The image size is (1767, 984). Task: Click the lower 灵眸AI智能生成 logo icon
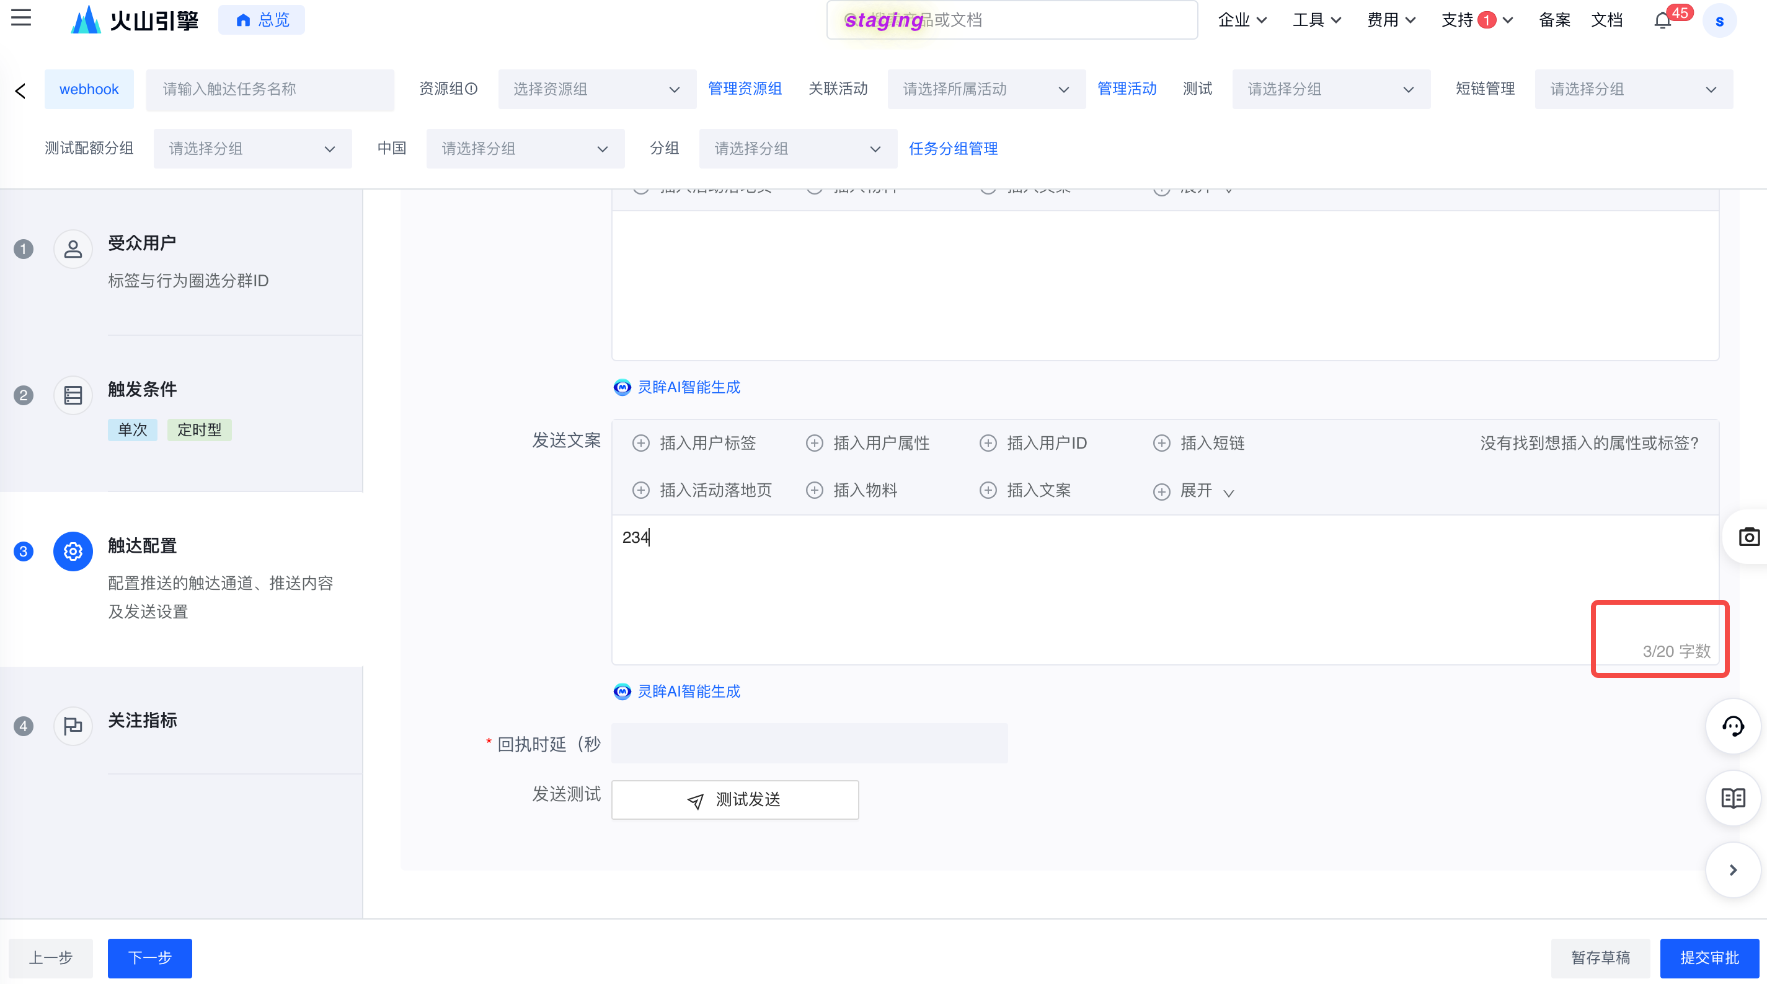pyautogui.click(x=622, y=692)
